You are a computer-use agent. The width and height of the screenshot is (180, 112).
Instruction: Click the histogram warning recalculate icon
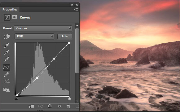point(7,89)
